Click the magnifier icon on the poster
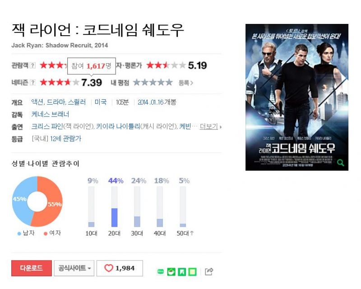The width and height of the screenshot is (361, 289). click(341, 163)
